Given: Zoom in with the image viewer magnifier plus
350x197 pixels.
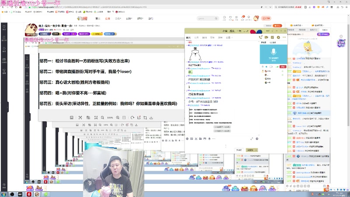Looking at the screenshot, I should click(x=118, y=117).
